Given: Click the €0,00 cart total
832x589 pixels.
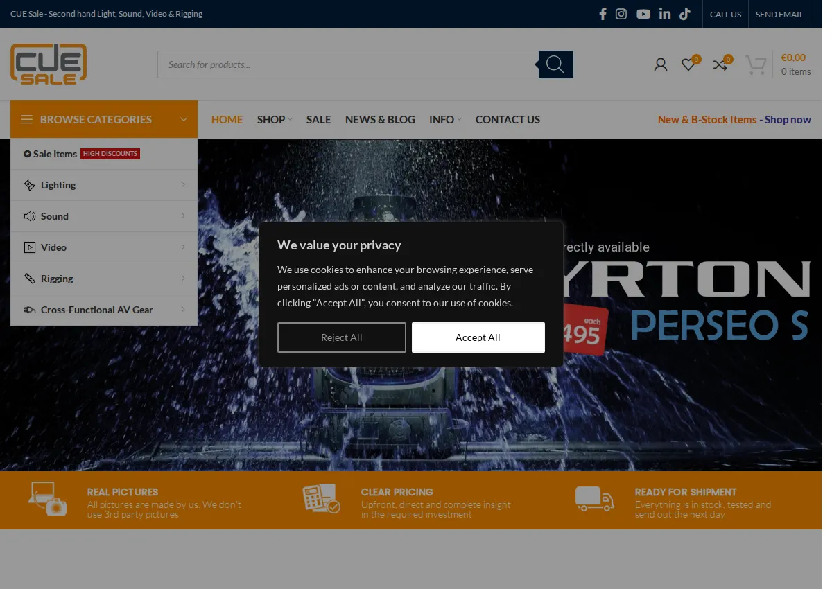Looking at the screenshot, I should (793, 58).
